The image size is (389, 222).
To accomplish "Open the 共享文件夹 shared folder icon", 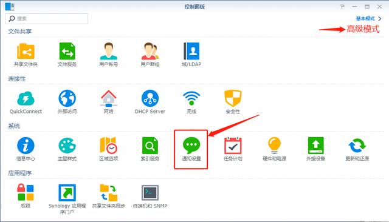I will (26, 52).
